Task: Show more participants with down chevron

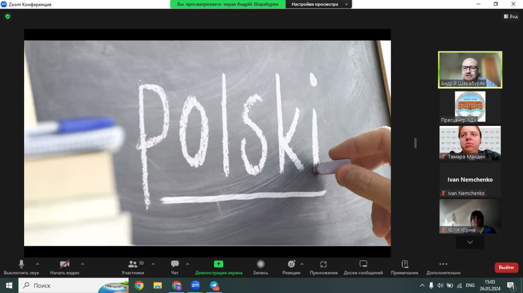Action: click(x=470, y=242)
